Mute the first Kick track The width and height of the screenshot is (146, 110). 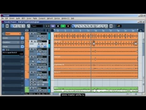[32, 34]
